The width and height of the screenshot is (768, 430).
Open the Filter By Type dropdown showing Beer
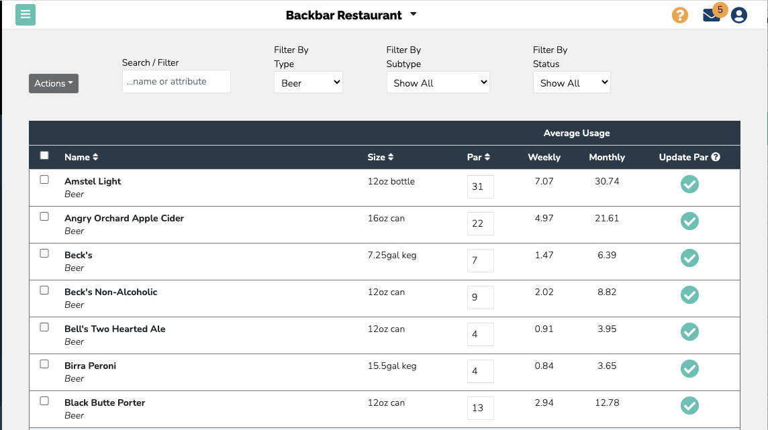[x=308, y=82]
